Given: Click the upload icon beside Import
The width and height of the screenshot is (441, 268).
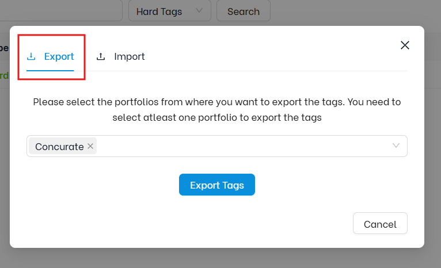Looking at the screenshot, I should [x=101, y=56].
